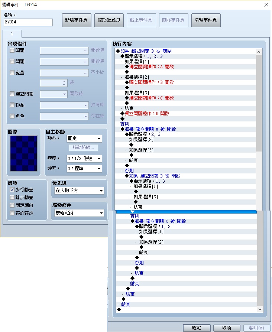272x332 pixels.
Task: Select the highlighted blue command row
Action: [x=187, y=212]
